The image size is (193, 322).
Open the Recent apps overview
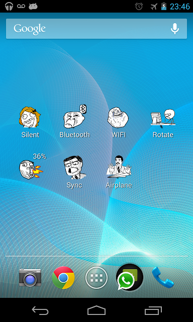pyautogui.click(x=153, y=310)
